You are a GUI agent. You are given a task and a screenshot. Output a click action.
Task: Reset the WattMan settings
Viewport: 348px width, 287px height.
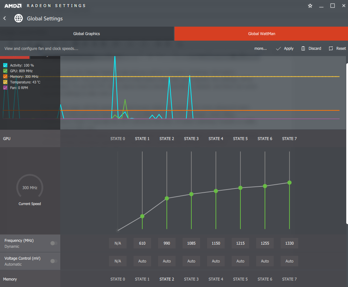(337, 48)
